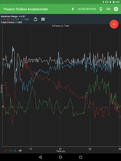Reset the graph with the reload icon
Viewport: 121px width, 161px height.
point(35,19)
